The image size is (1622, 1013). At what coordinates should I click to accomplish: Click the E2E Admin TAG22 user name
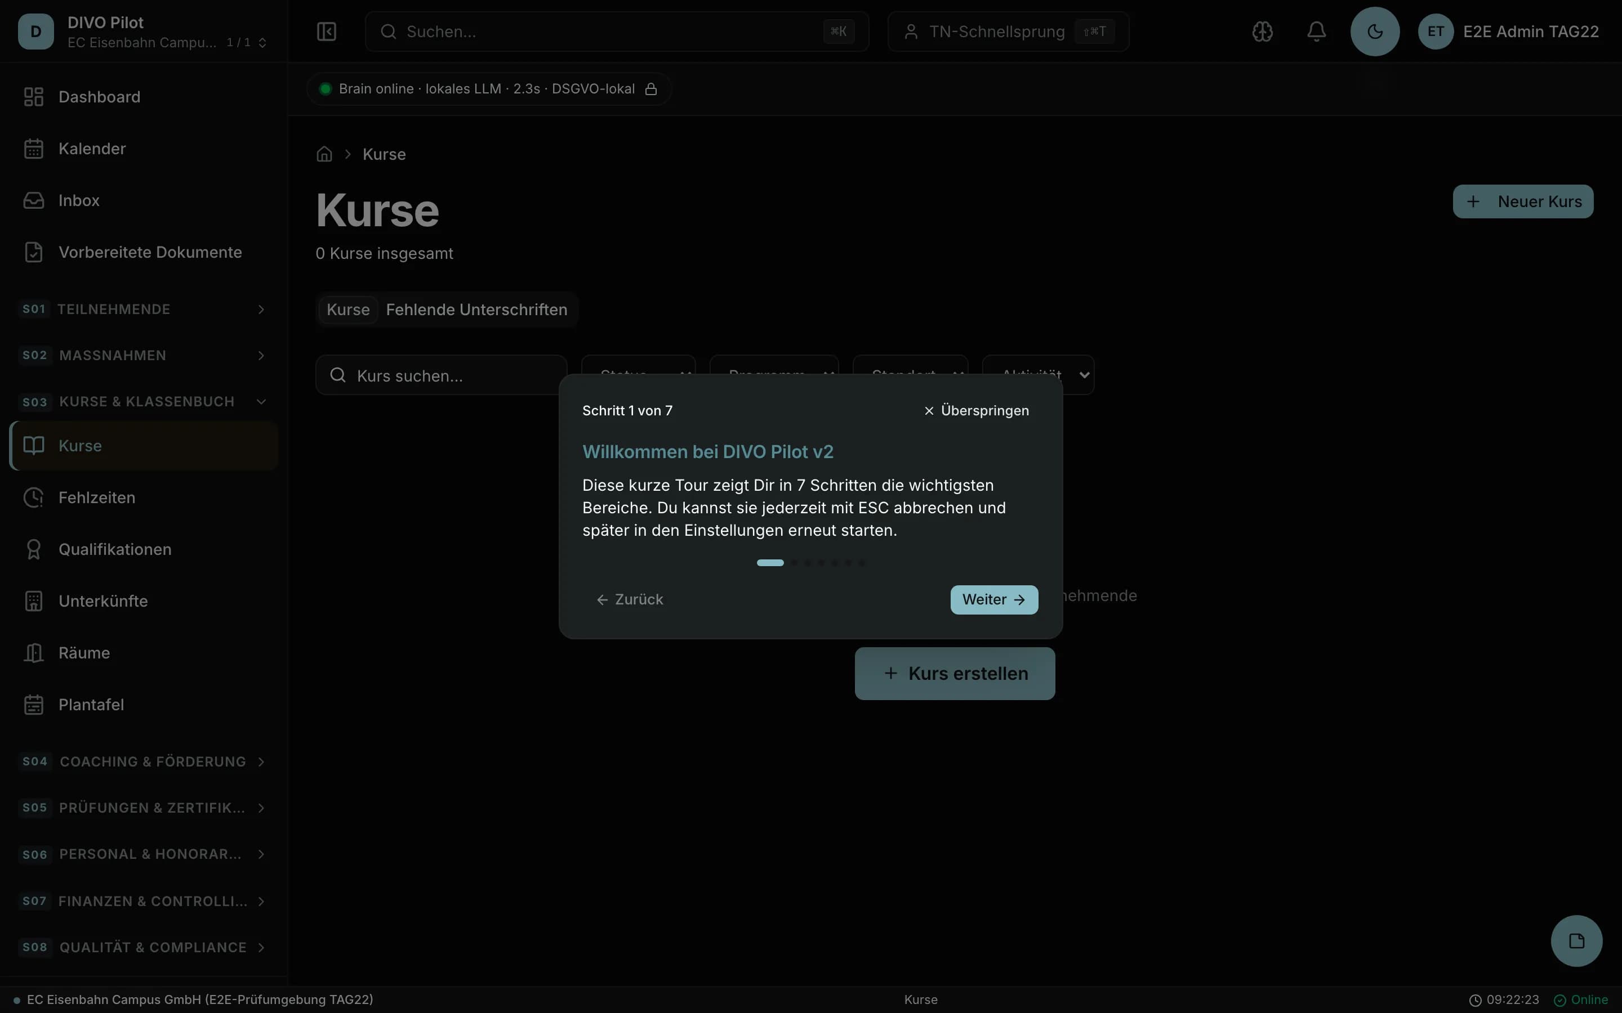1531,32
